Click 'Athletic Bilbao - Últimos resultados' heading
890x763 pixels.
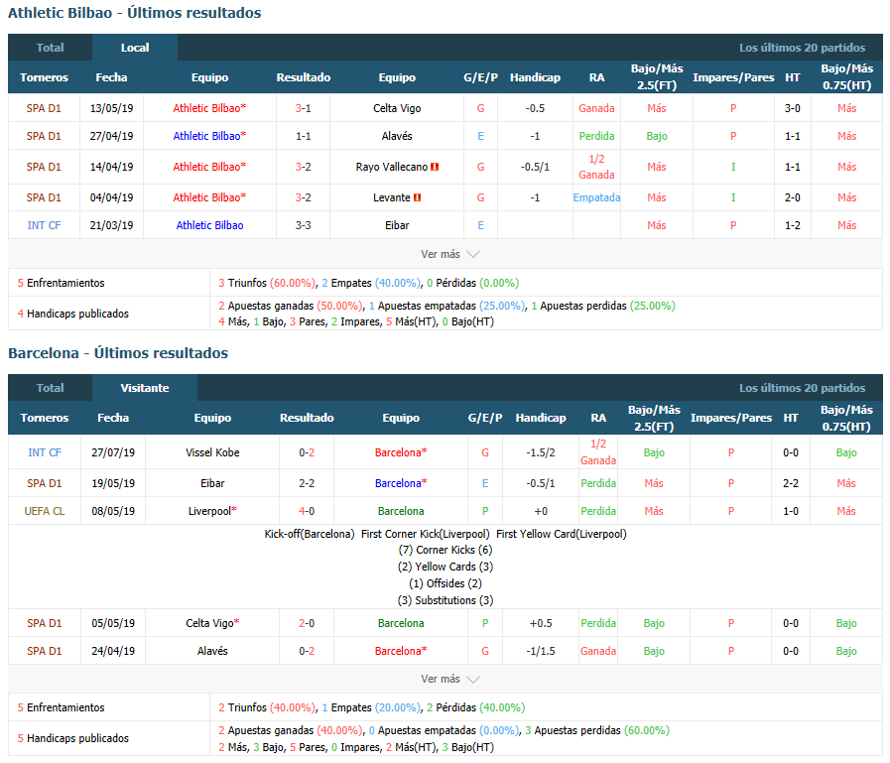click(135, 13)
